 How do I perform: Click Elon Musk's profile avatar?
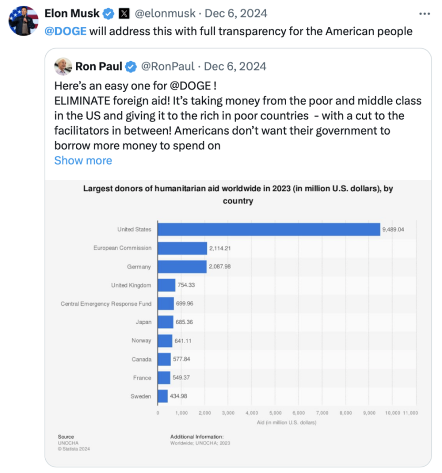click(x=23, y=21)
